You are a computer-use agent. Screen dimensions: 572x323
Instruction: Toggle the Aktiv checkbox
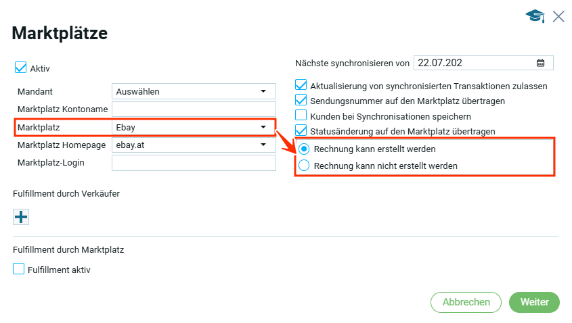click(x=20, y=68)
